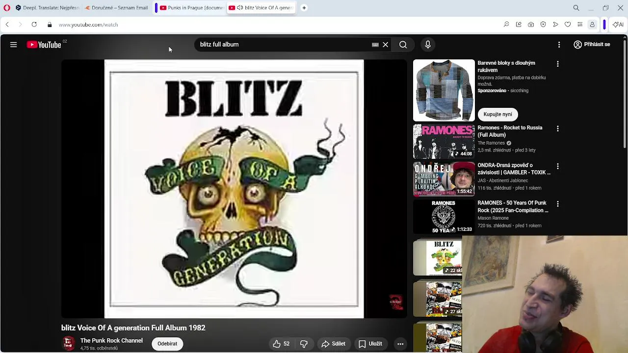Click the Sdílet share button
Image resolution: width=628 pixels, height=353 pixels.
[x=334, y=344]
